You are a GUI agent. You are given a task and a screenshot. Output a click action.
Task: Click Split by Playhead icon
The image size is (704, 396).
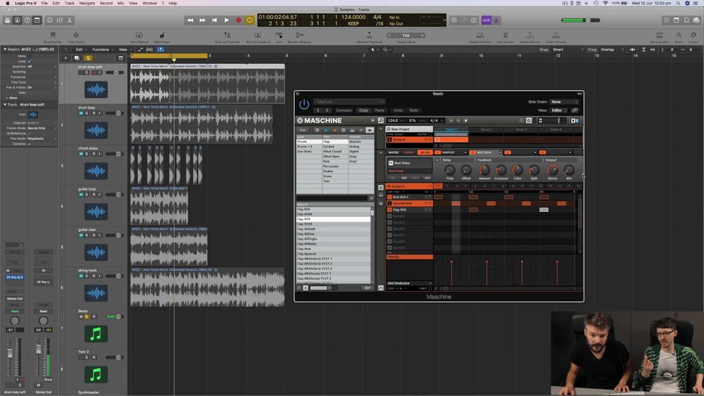pyautogui.click(x=227, y=35)
